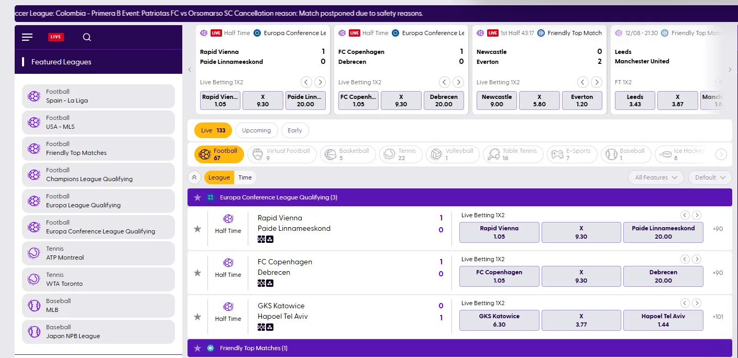Filter by Football sport chip
This screenshot has height=358, width=738.
pyautogui.click(x=219, y=154)
